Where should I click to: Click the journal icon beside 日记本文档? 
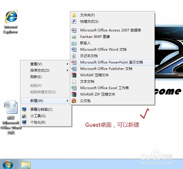click(x=74, y=56)
